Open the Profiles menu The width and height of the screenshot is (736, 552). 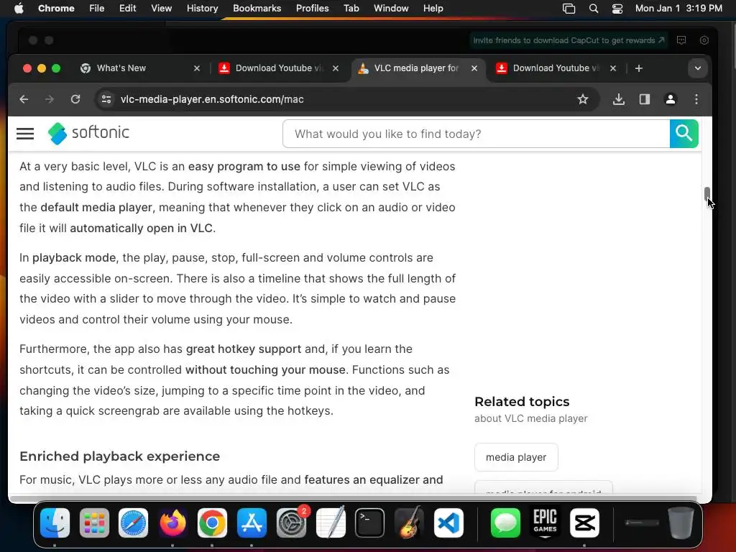click(312, 8)
